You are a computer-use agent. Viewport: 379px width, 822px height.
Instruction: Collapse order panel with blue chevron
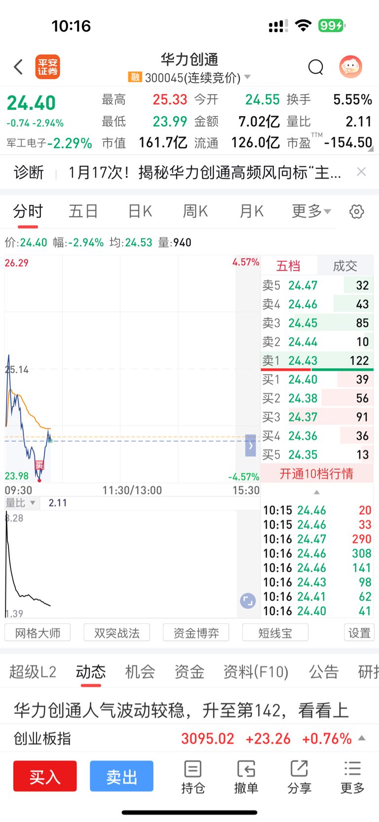[x=251, y=445]
